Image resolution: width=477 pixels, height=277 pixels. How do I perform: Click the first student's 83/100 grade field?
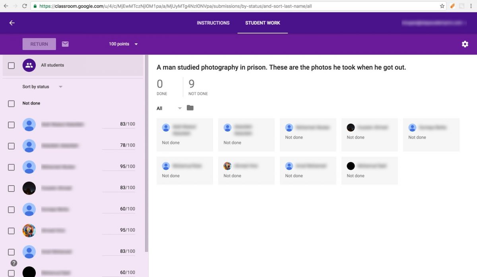[118, 124]
